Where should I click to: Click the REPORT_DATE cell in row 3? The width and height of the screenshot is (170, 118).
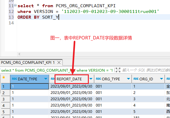point(72,99)
